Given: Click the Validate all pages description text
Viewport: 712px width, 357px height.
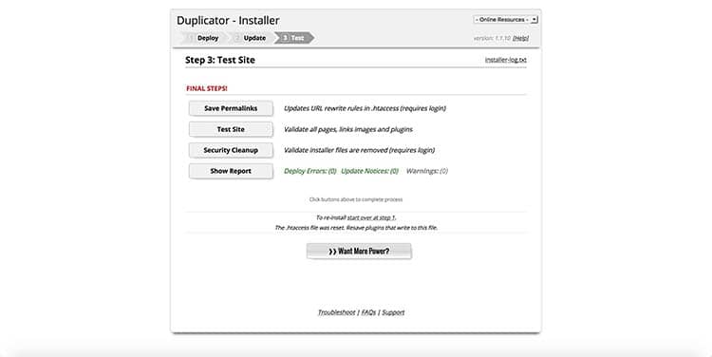Looking at the screenshot, I should (x=348, y=129).
